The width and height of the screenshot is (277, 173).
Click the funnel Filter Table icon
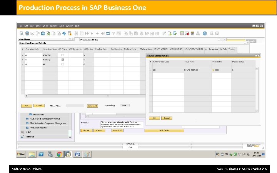pyautogui.click(x=113, y=33)
